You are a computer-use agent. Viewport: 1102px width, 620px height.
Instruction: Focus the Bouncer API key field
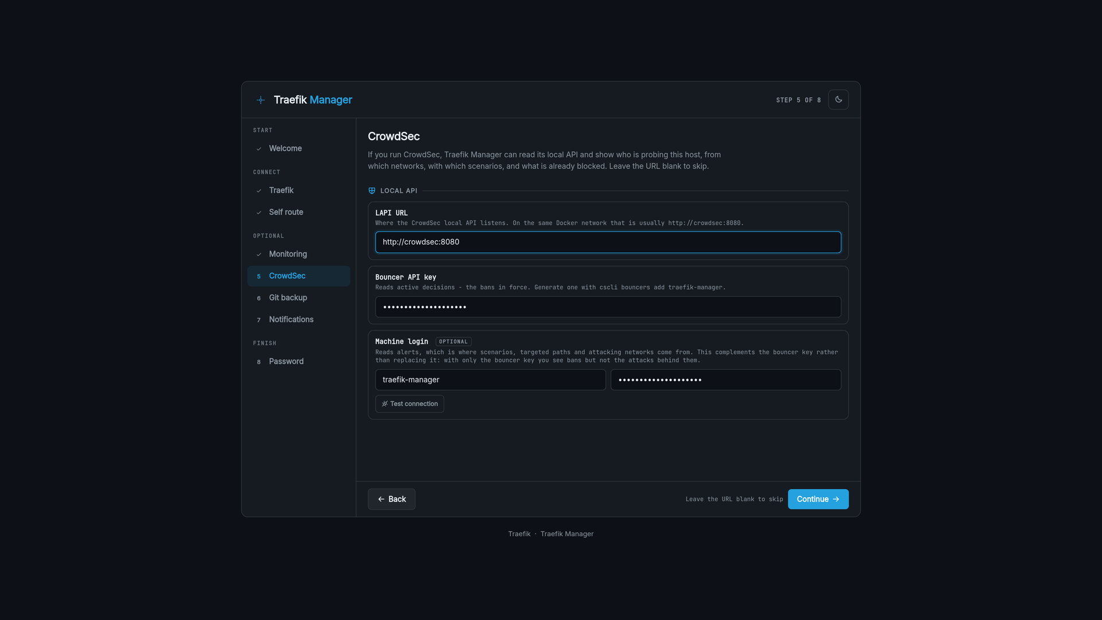tap(608, 307)
